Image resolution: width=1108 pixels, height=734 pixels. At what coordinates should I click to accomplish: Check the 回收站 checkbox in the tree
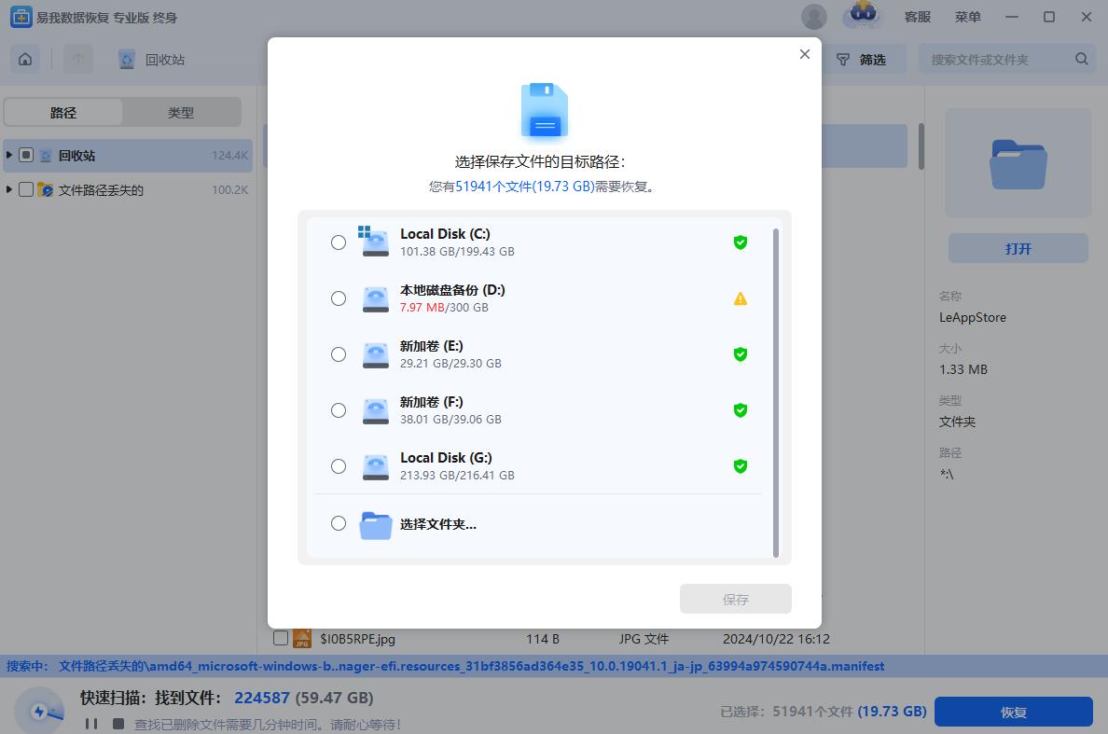pyautogui.click(x=26, y=154)
